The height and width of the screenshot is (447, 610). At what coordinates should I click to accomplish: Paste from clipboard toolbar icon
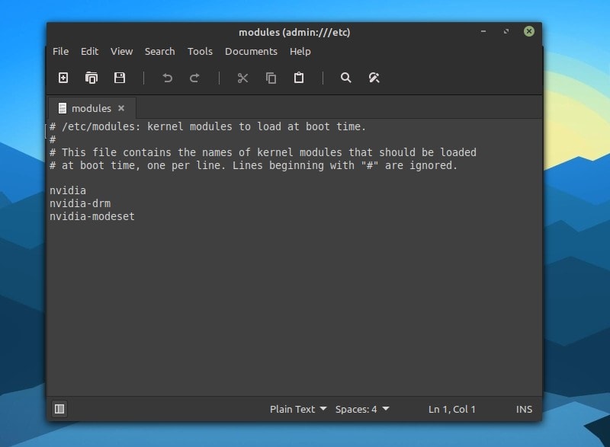299,78
